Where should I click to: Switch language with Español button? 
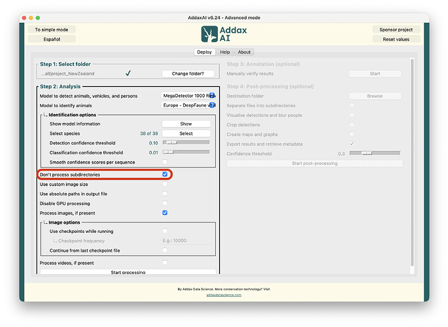tap(52, 39)
